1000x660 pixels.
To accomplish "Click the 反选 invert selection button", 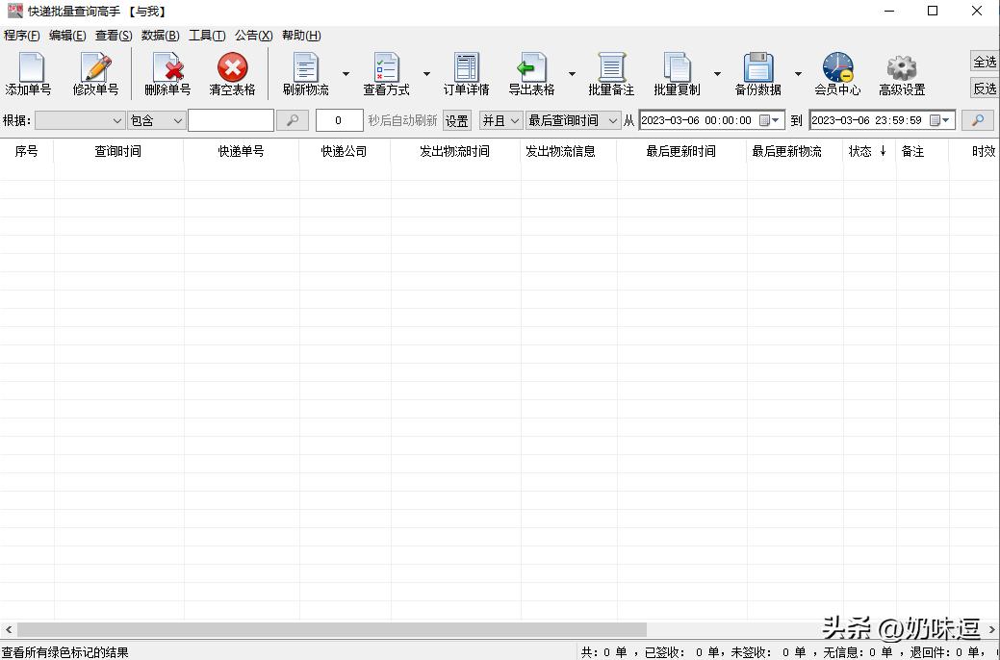I will [x=985, y=88].
